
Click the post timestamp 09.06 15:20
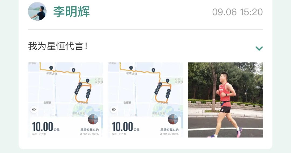pyautogui.click(x=237, y=12)
